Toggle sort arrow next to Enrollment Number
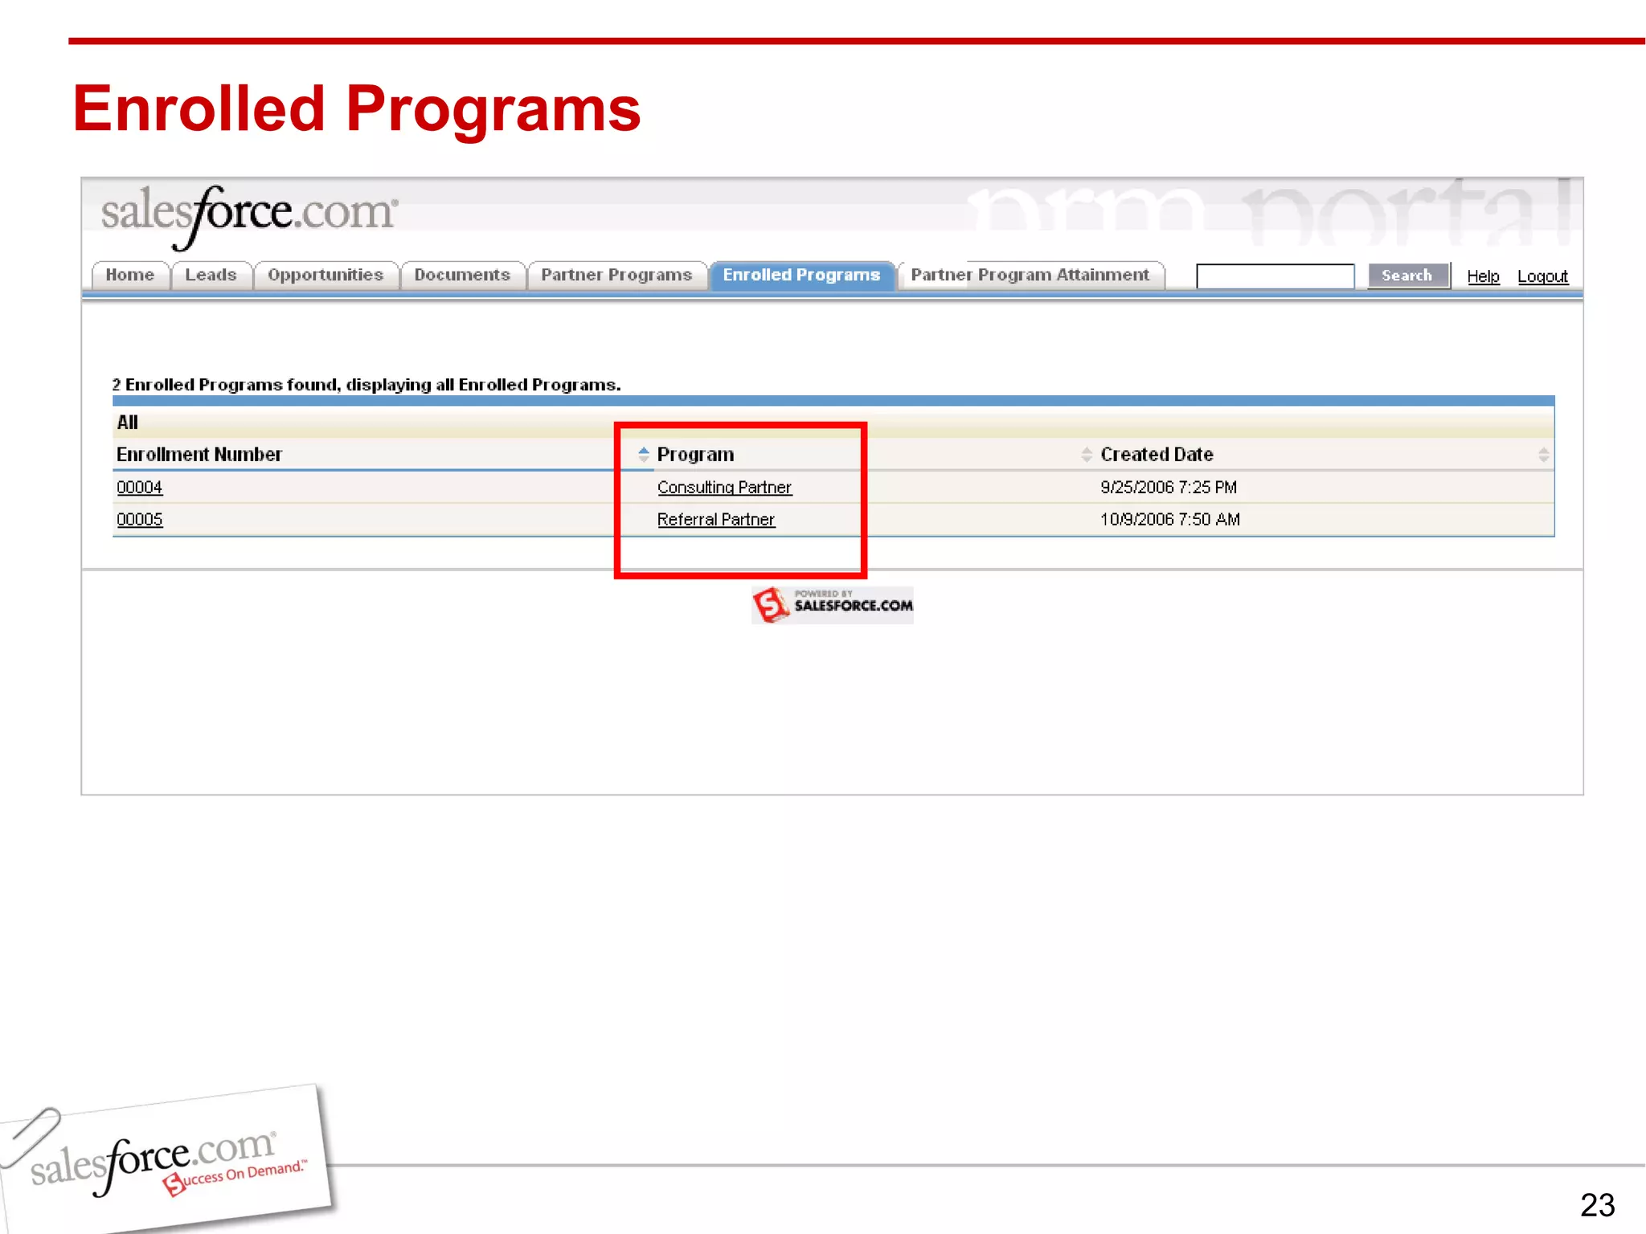This screenshot has height=1234, width=1646. 643,454
